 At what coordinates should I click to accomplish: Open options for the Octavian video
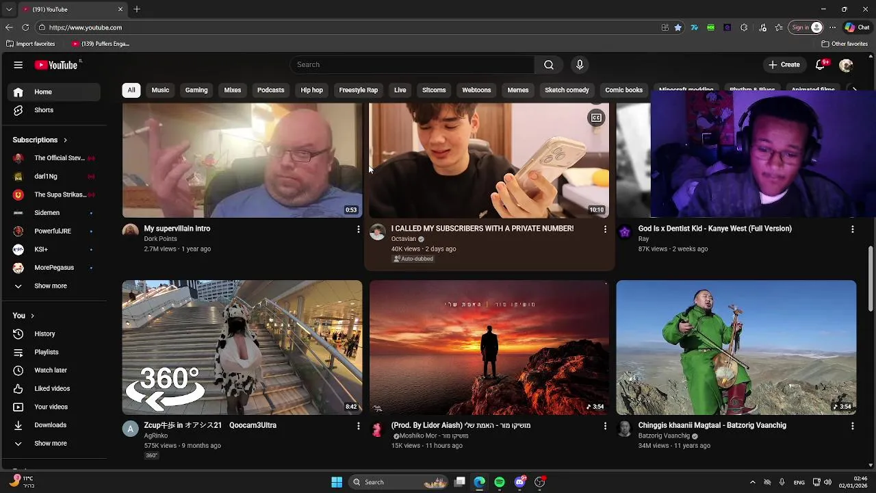tap(605, 229)
